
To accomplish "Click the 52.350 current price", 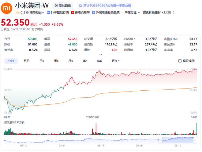I will (x=15, y=22).
